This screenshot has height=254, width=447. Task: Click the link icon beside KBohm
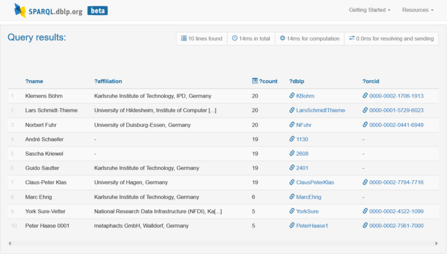pos(292,96)
